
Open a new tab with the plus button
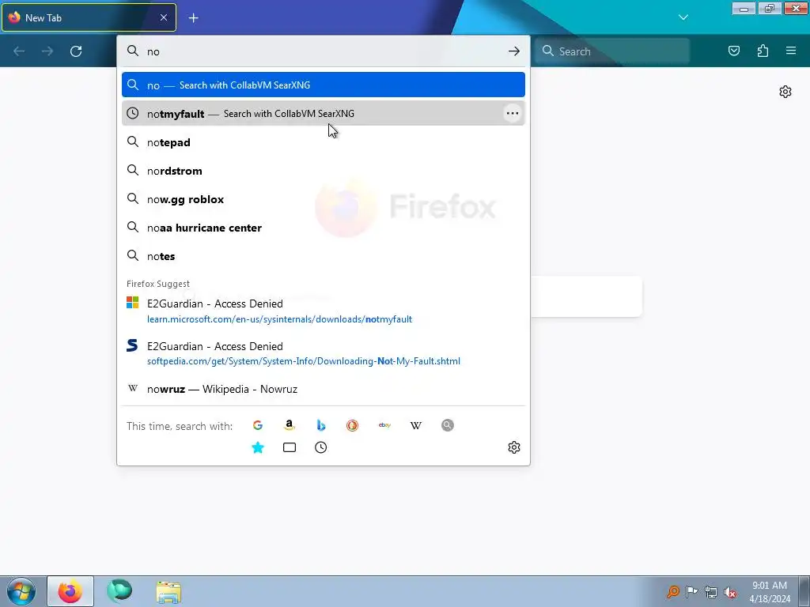click(193, 18)
